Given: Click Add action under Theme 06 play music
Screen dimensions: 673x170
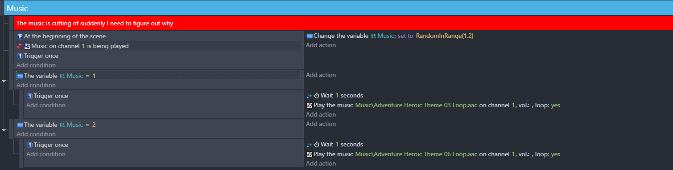Looking at the screenshot, I should [321, 164].
